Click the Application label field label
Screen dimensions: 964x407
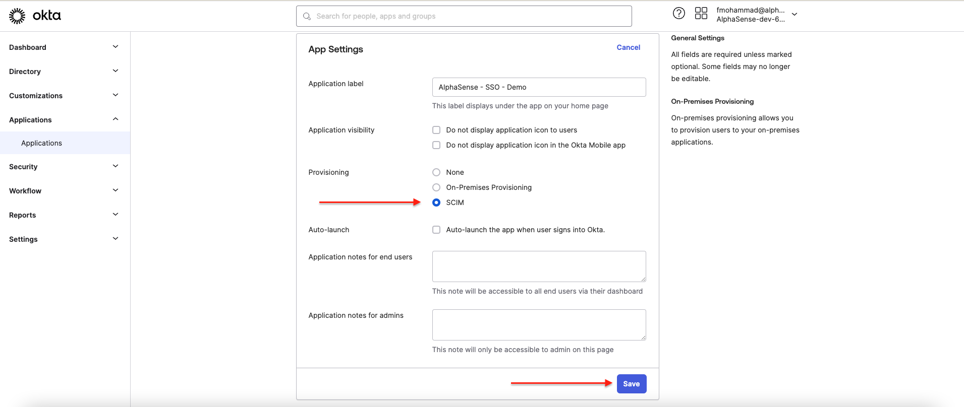(336, 84)
